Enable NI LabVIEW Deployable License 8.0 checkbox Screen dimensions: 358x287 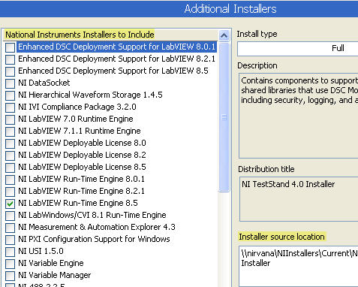10,143
